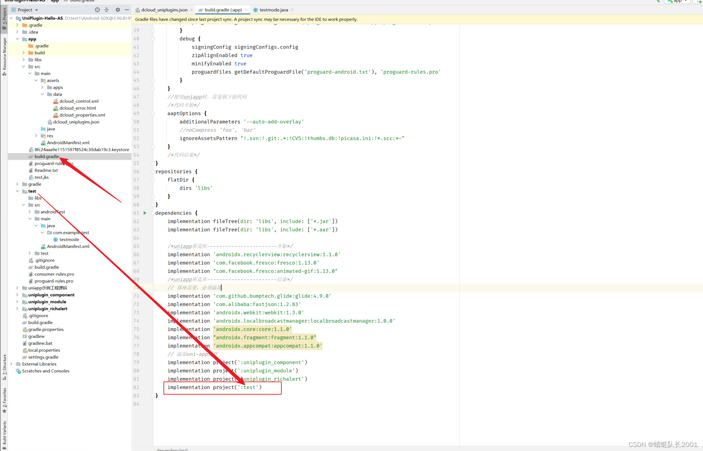This screenshot has width=703, height=451.
Task: Select dcloud_error.html file
Action: pyautogui.click(x=77, y=108)
